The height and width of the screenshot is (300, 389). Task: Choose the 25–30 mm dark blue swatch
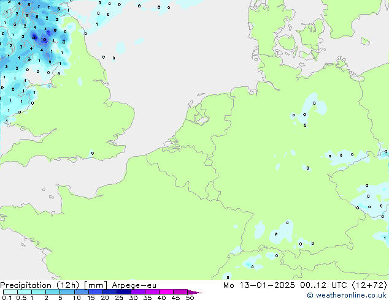(x=123, y=292)
